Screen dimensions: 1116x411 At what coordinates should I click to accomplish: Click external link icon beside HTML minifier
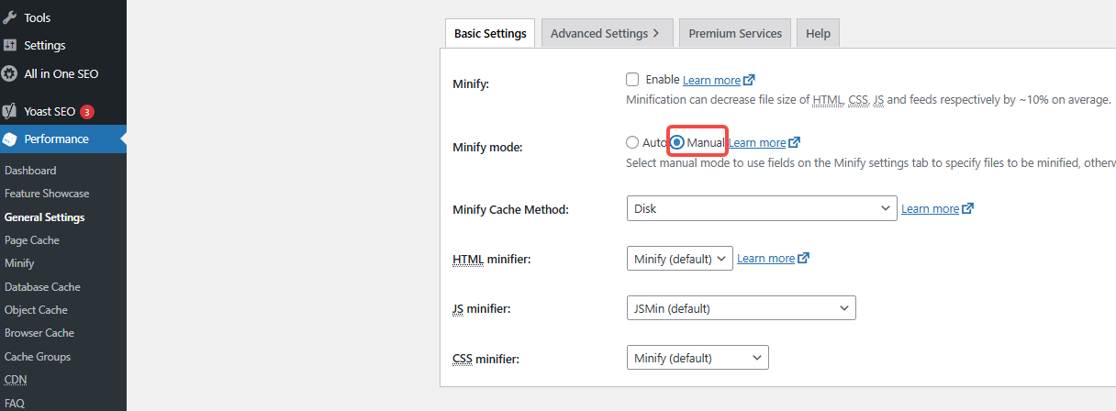803,258
